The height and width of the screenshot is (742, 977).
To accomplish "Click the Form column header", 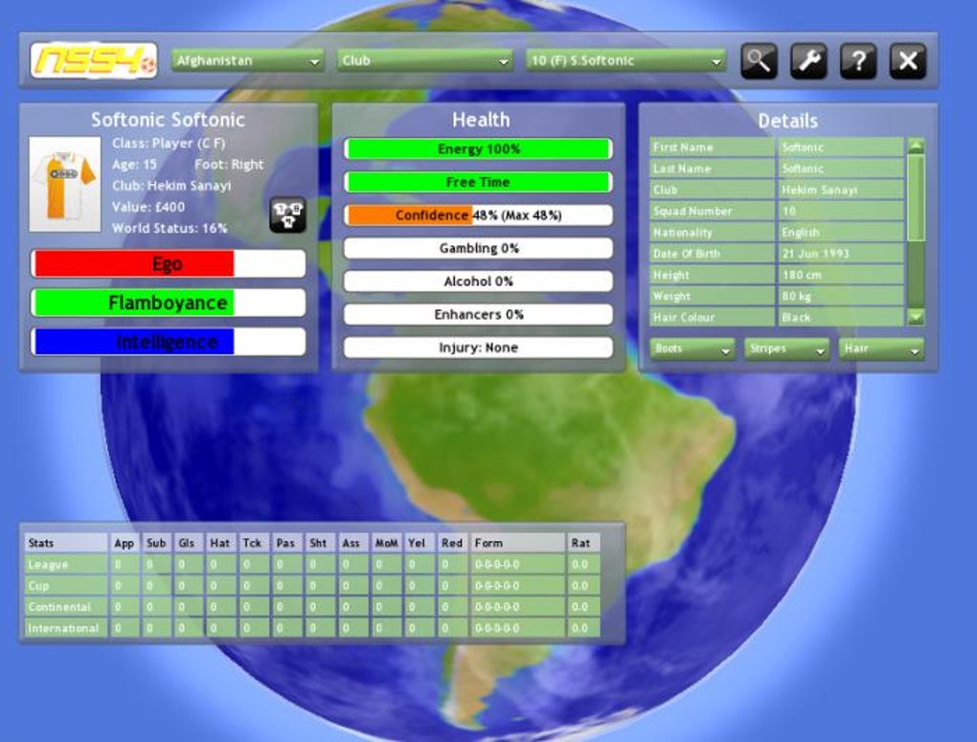I will coord(517,543).
